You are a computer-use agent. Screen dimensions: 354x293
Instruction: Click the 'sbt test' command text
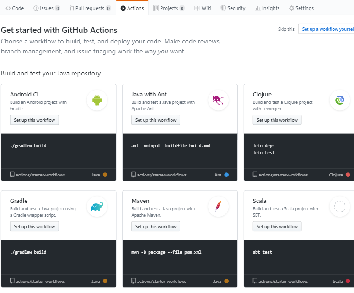[x=263, y=252]
